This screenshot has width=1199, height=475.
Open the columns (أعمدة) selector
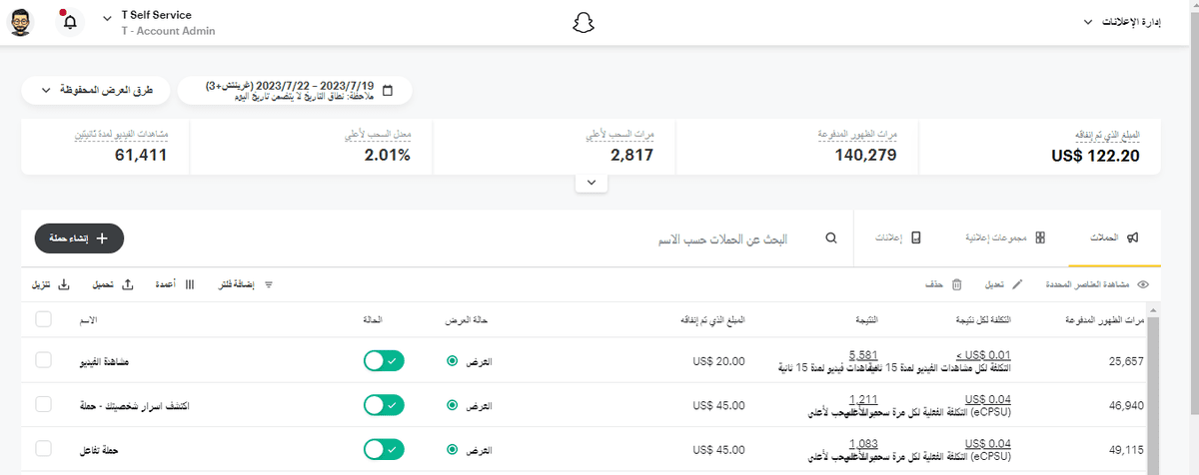coord(190,284)
